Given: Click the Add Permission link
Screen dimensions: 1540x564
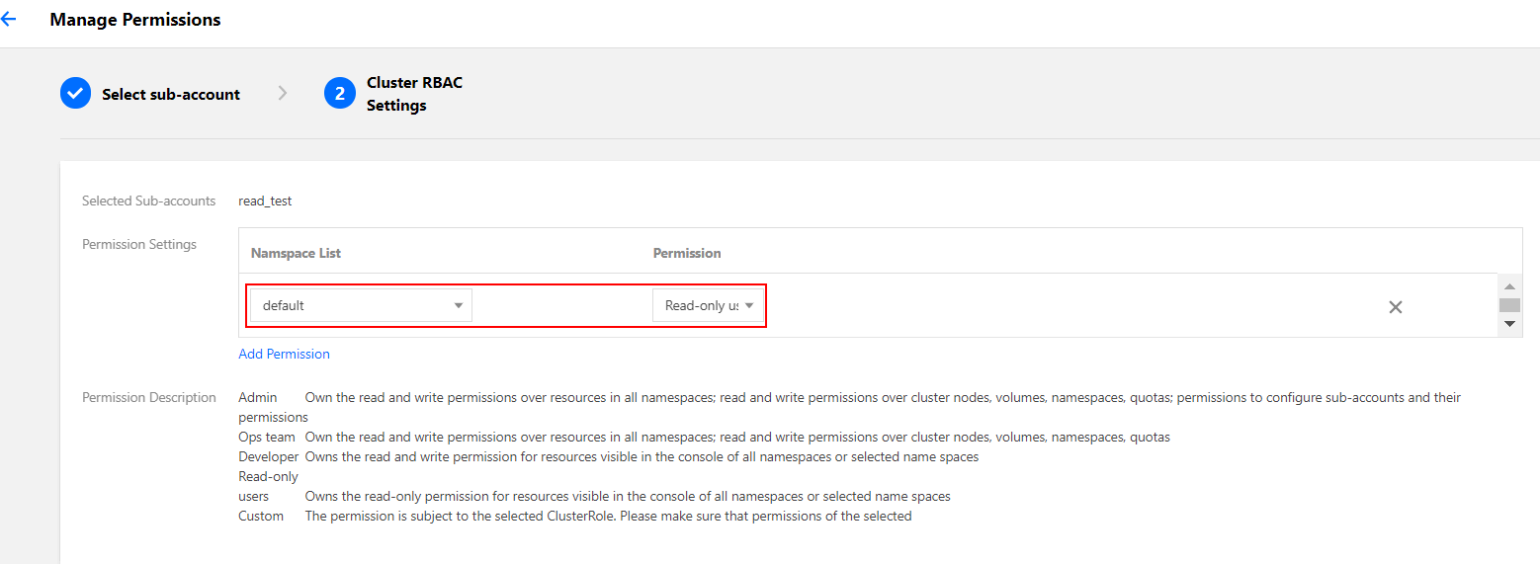Looking at the screenshot, I should (x=284, y=354).
